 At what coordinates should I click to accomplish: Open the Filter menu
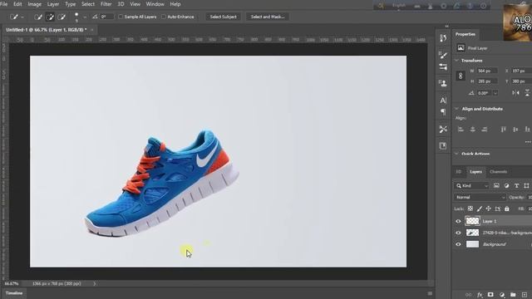click(106, 4)
